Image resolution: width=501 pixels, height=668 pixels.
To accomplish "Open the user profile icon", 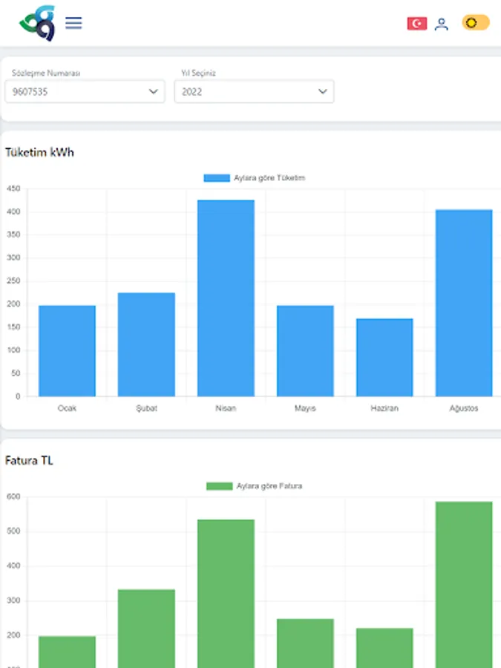I will pyautogui.click(x=442, y=24).
